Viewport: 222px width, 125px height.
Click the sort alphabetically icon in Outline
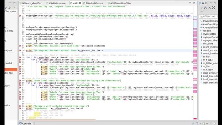pos(206,8)
